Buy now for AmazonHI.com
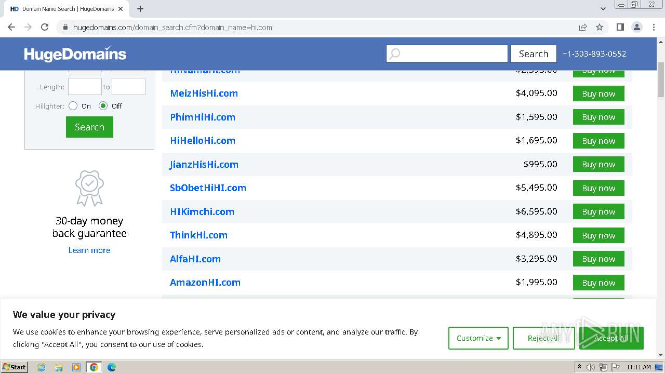This screenshot has height=374, width=665. coord(598,283)
